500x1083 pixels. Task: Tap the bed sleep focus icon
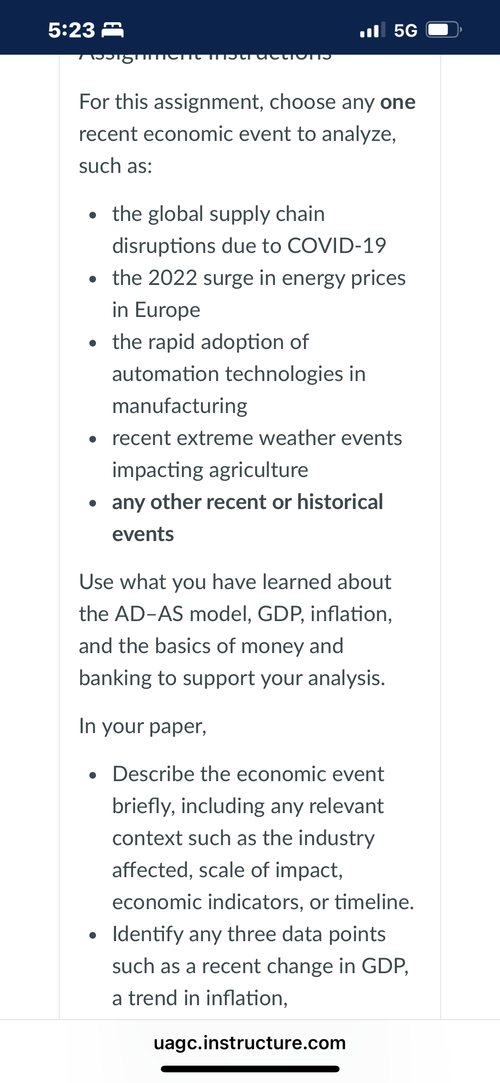pyautogui.click(x=113, y=30)
